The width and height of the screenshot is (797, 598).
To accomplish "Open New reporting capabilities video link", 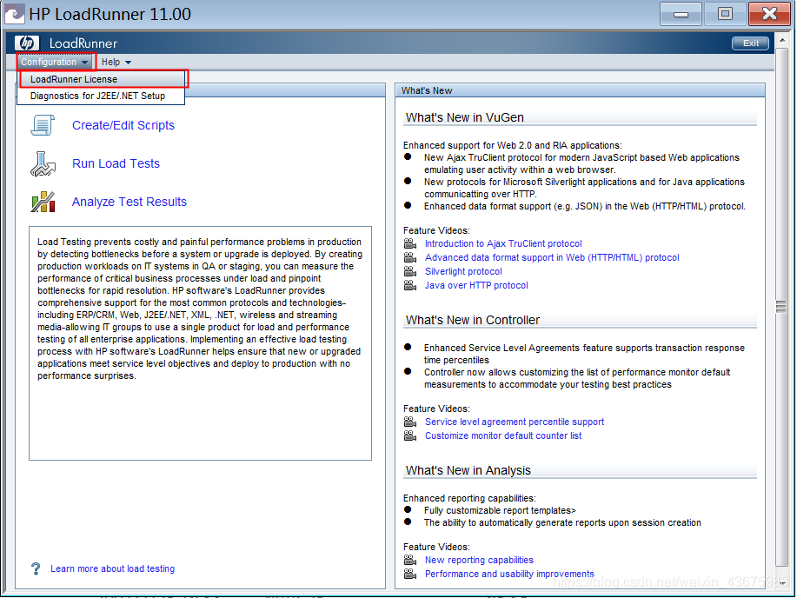I will (x=479, y=560).
